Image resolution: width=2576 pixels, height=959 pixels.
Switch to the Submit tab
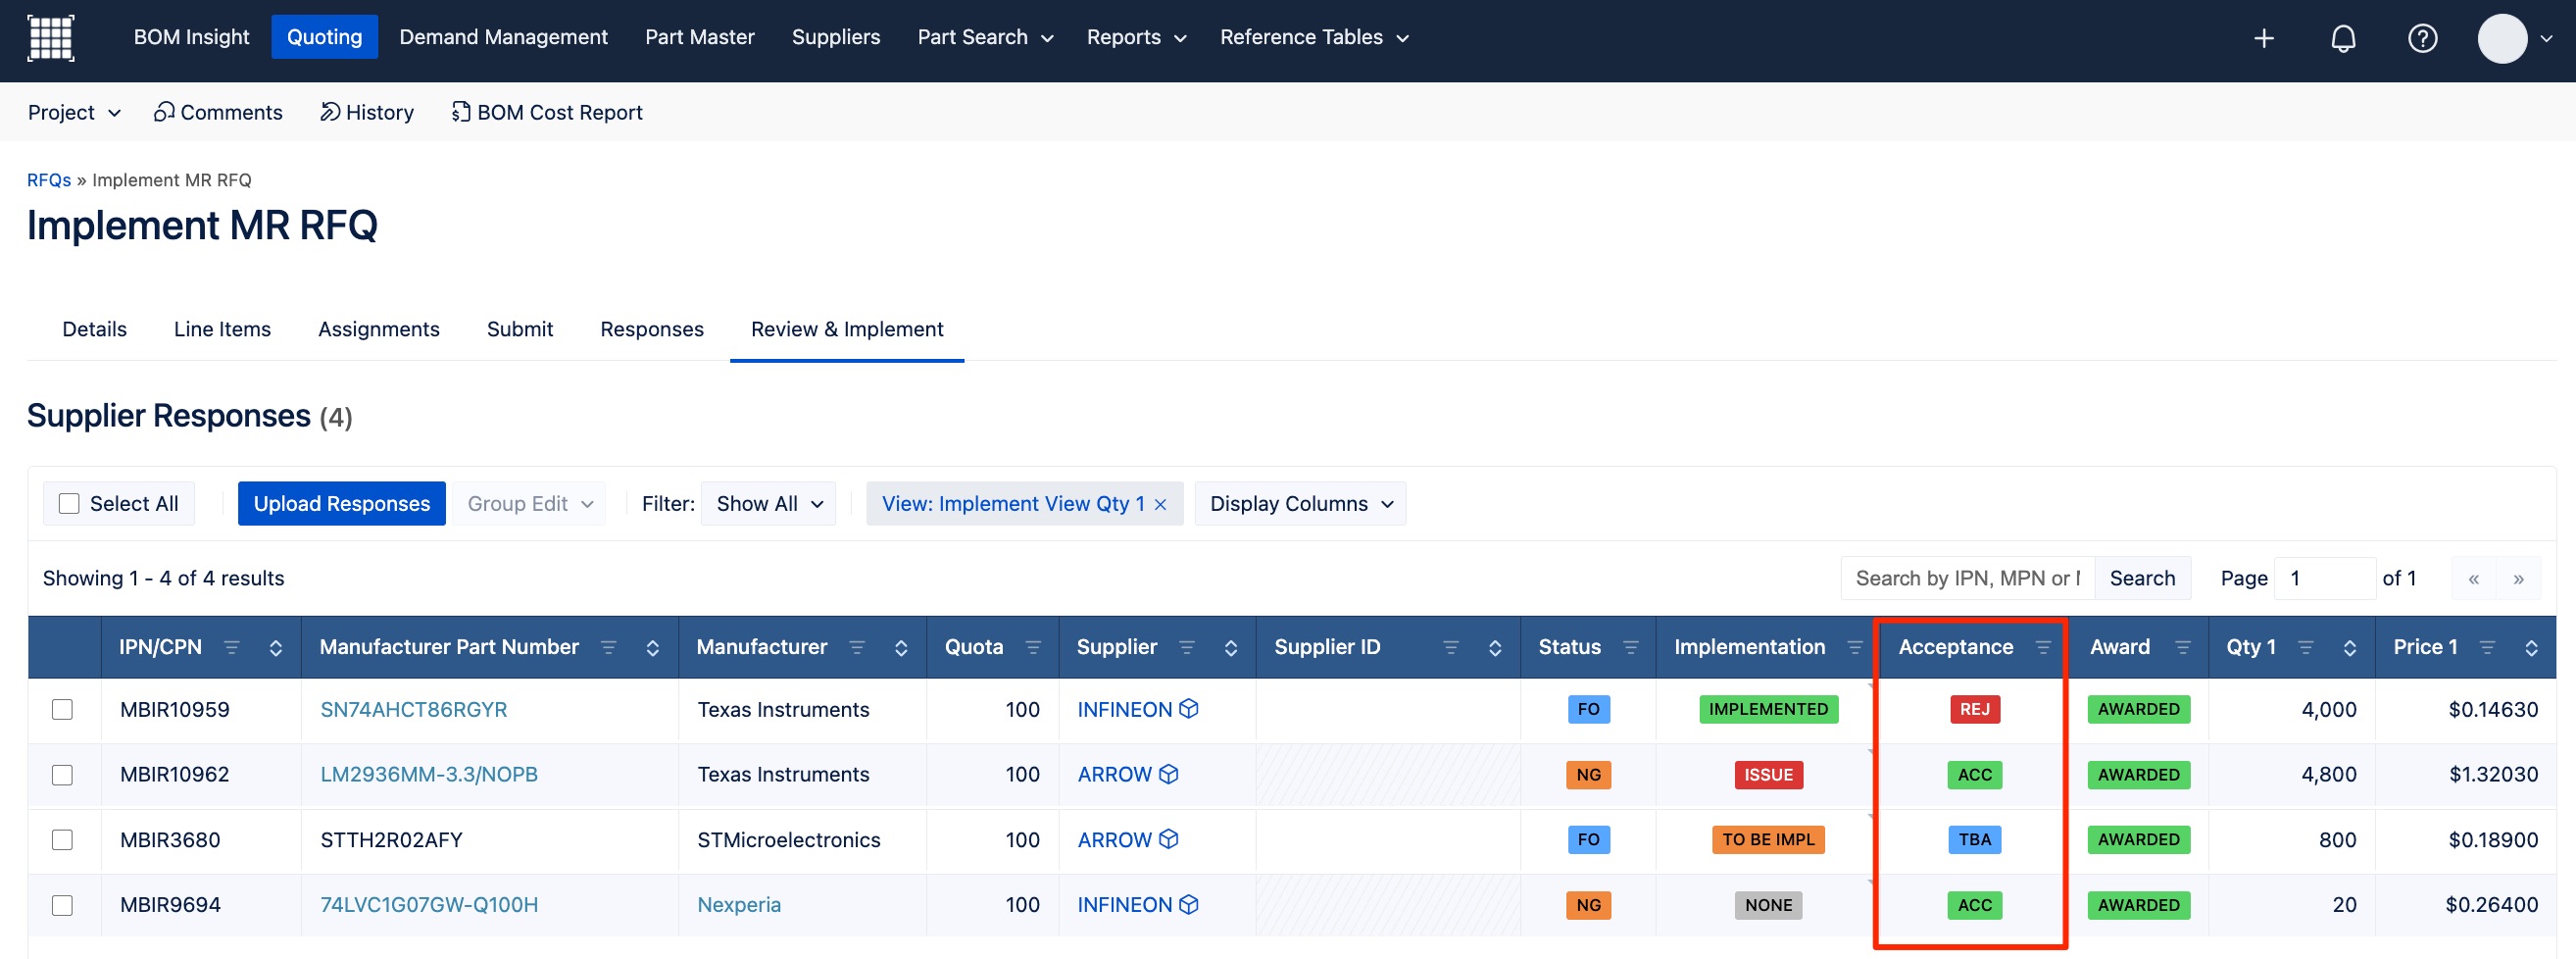519,329
